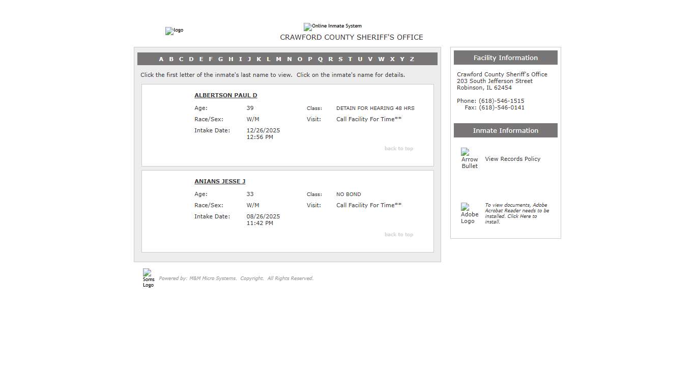This screenshot has width=695, height=391.
Task: Select letter M in the alphabet bar
Action: (278, 59)
